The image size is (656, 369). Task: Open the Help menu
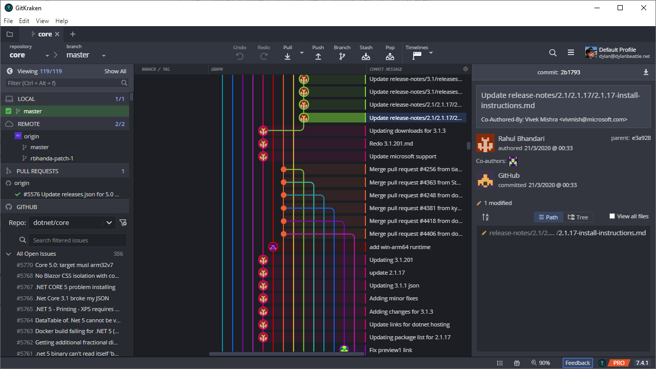click(x=61, y=21)
